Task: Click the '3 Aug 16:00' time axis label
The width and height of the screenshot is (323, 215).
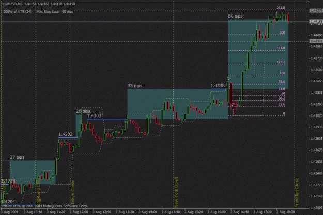Action: (x=217, y=212)
